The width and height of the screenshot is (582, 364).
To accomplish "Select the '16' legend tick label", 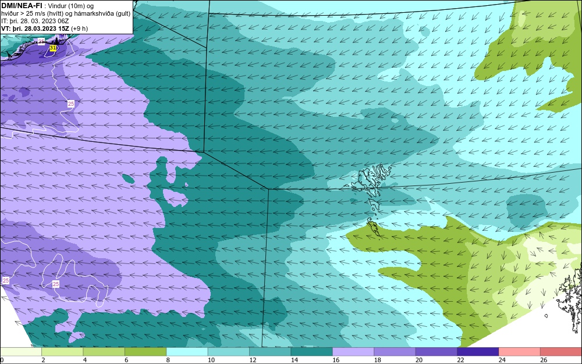I will (336, 360).
